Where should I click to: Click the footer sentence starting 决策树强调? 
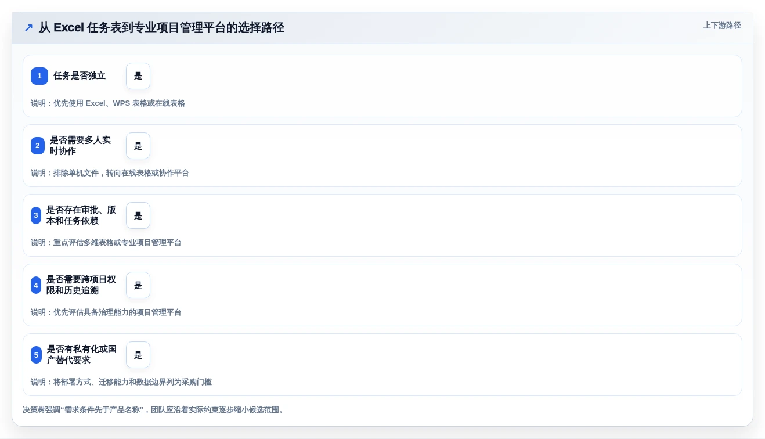click(x=154, y=410)
